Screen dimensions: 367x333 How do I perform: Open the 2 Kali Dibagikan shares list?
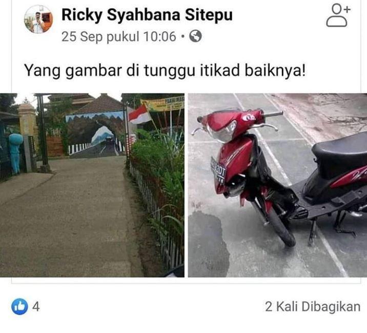tap(313, 306)
